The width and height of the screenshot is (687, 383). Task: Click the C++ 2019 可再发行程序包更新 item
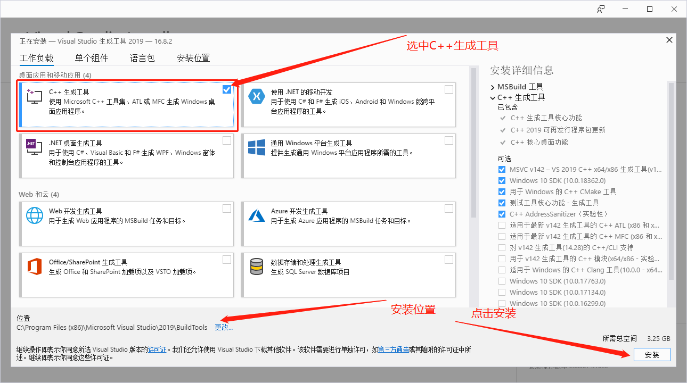558,130
